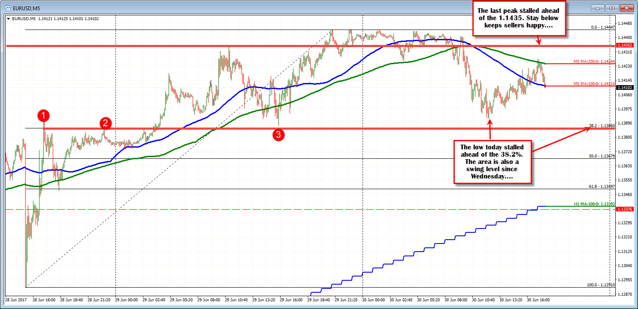
Task: Click the '30 Jun 16:00' time axis label
Action: click(538, 300)
